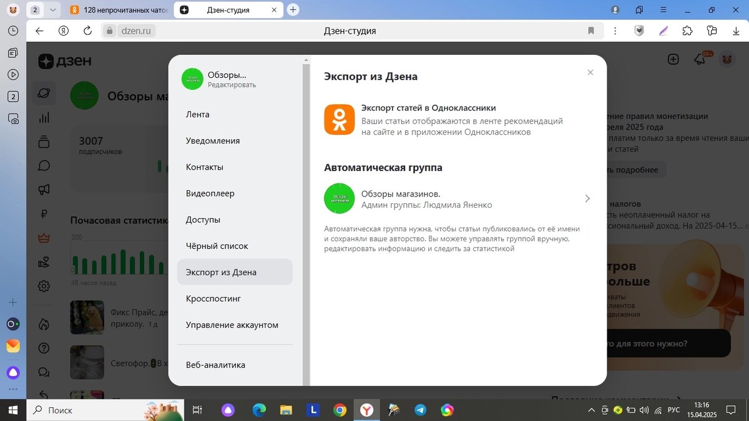749x421 pixels.
Task: Open browser page menu three dots
Action: 616,31
